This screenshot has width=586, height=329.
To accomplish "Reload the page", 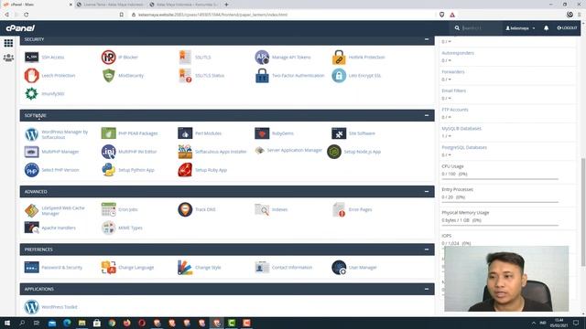I will [x=27, y=15].
